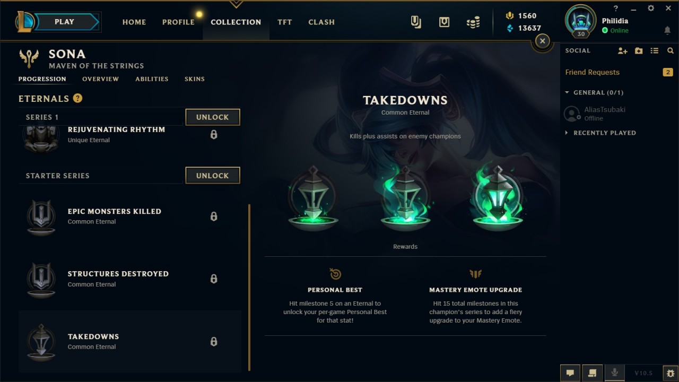Close the Sona champion detail panel
The height and width of the screenshot is (382, 679).
pyautogui.click(x=542, y=41)
